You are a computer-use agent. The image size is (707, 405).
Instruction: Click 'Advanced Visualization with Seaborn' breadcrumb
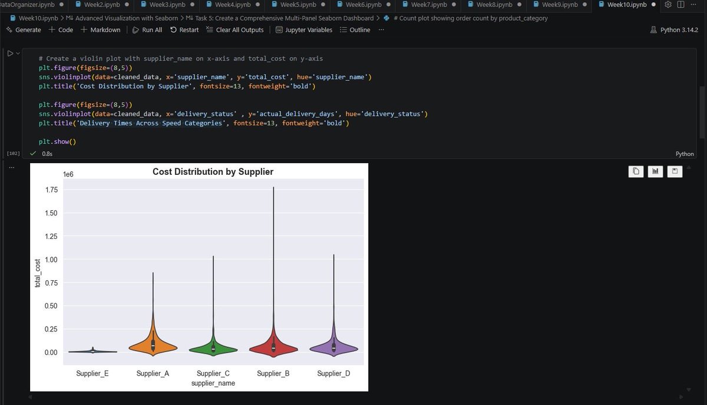click(121, 18)
